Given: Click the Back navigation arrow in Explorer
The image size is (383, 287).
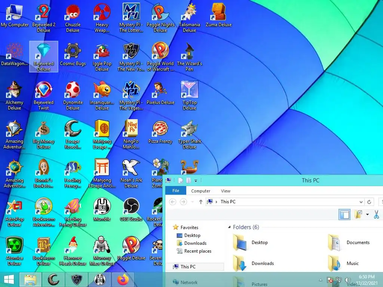Looking at the screenshot, I should point(173,202).
